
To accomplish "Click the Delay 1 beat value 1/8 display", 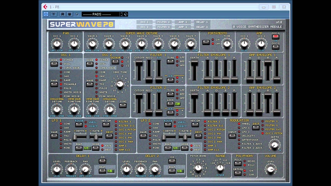I will [110, 171].
